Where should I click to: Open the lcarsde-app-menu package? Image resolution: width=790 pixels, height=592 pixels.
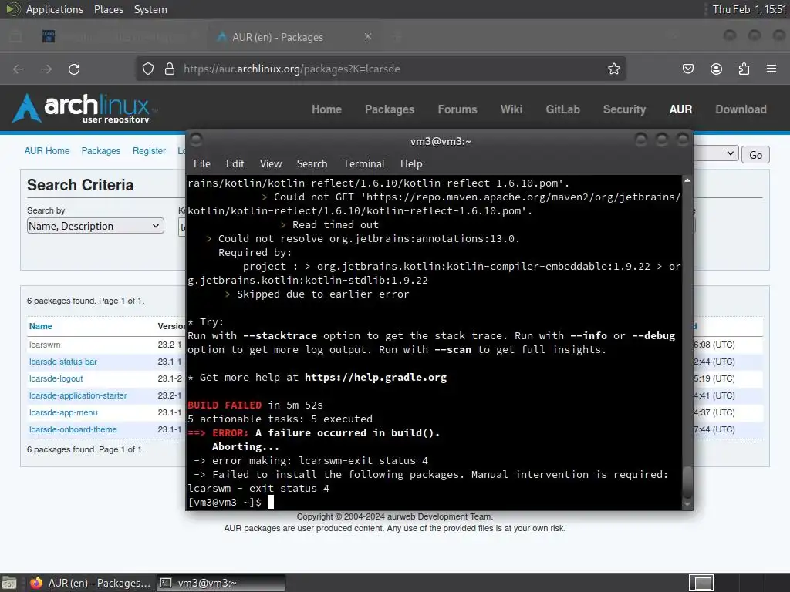point(63,412)
